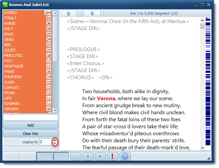Click the Clear hits button
This screenshot has height=168, width=219.
30,134
